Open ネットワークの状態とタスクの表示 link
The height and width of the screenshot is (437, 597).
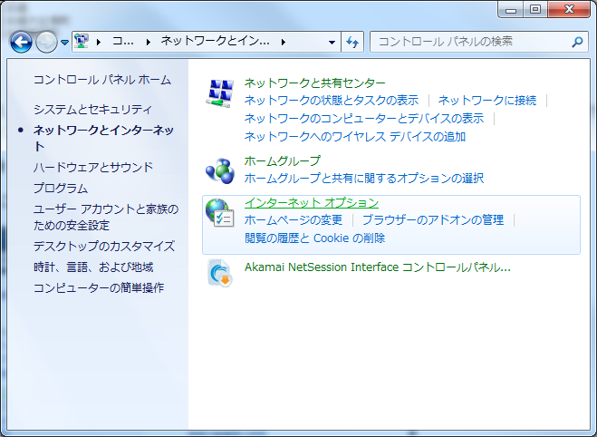coord(332,100)
